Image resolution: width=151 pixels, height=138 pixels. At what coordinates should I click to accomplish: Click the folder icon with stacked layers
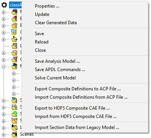(14, 66)
